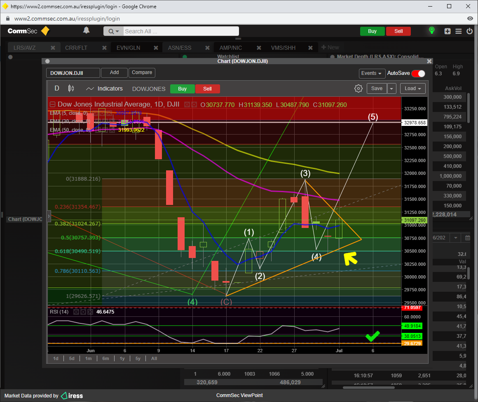Toggle the AutoSave switch
The height and width of the screenshot is (402, 478).
418,73
